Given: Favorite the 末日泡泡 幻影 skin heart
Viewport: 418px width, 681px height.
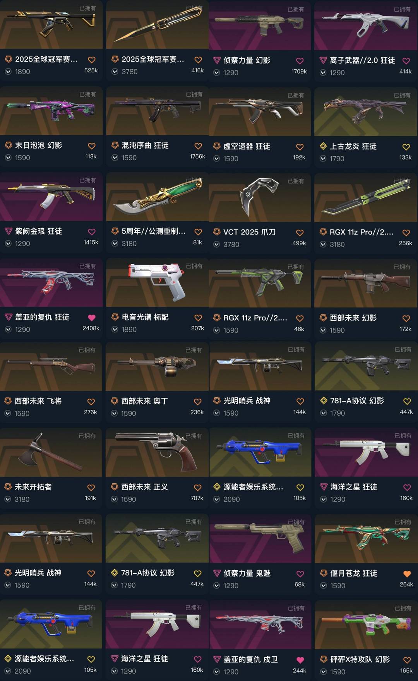Looking at the screenshot, I should [92, 146].
